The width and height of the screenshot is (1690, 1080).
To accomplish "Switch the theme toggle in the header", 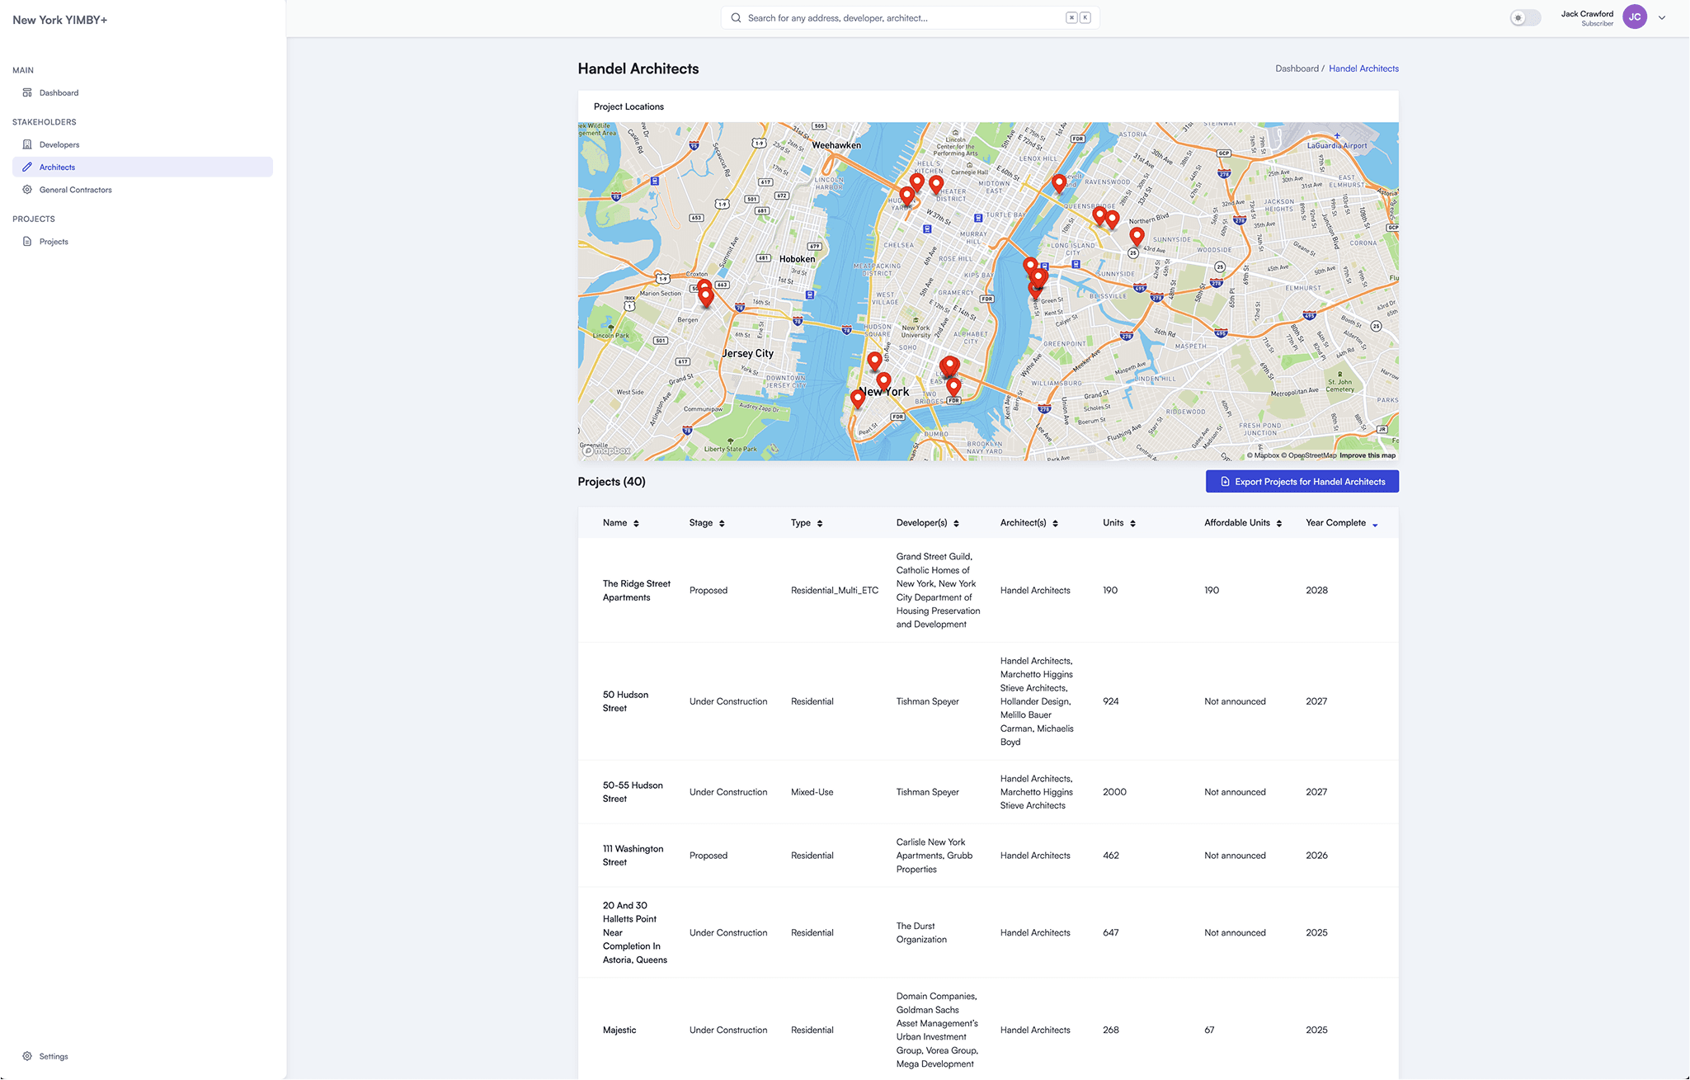I will [1525, 17].
